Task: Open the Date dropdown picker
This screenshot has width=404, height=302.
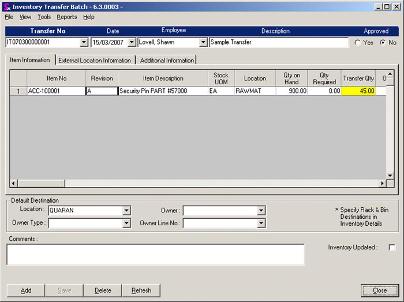Action: point(131,42)
